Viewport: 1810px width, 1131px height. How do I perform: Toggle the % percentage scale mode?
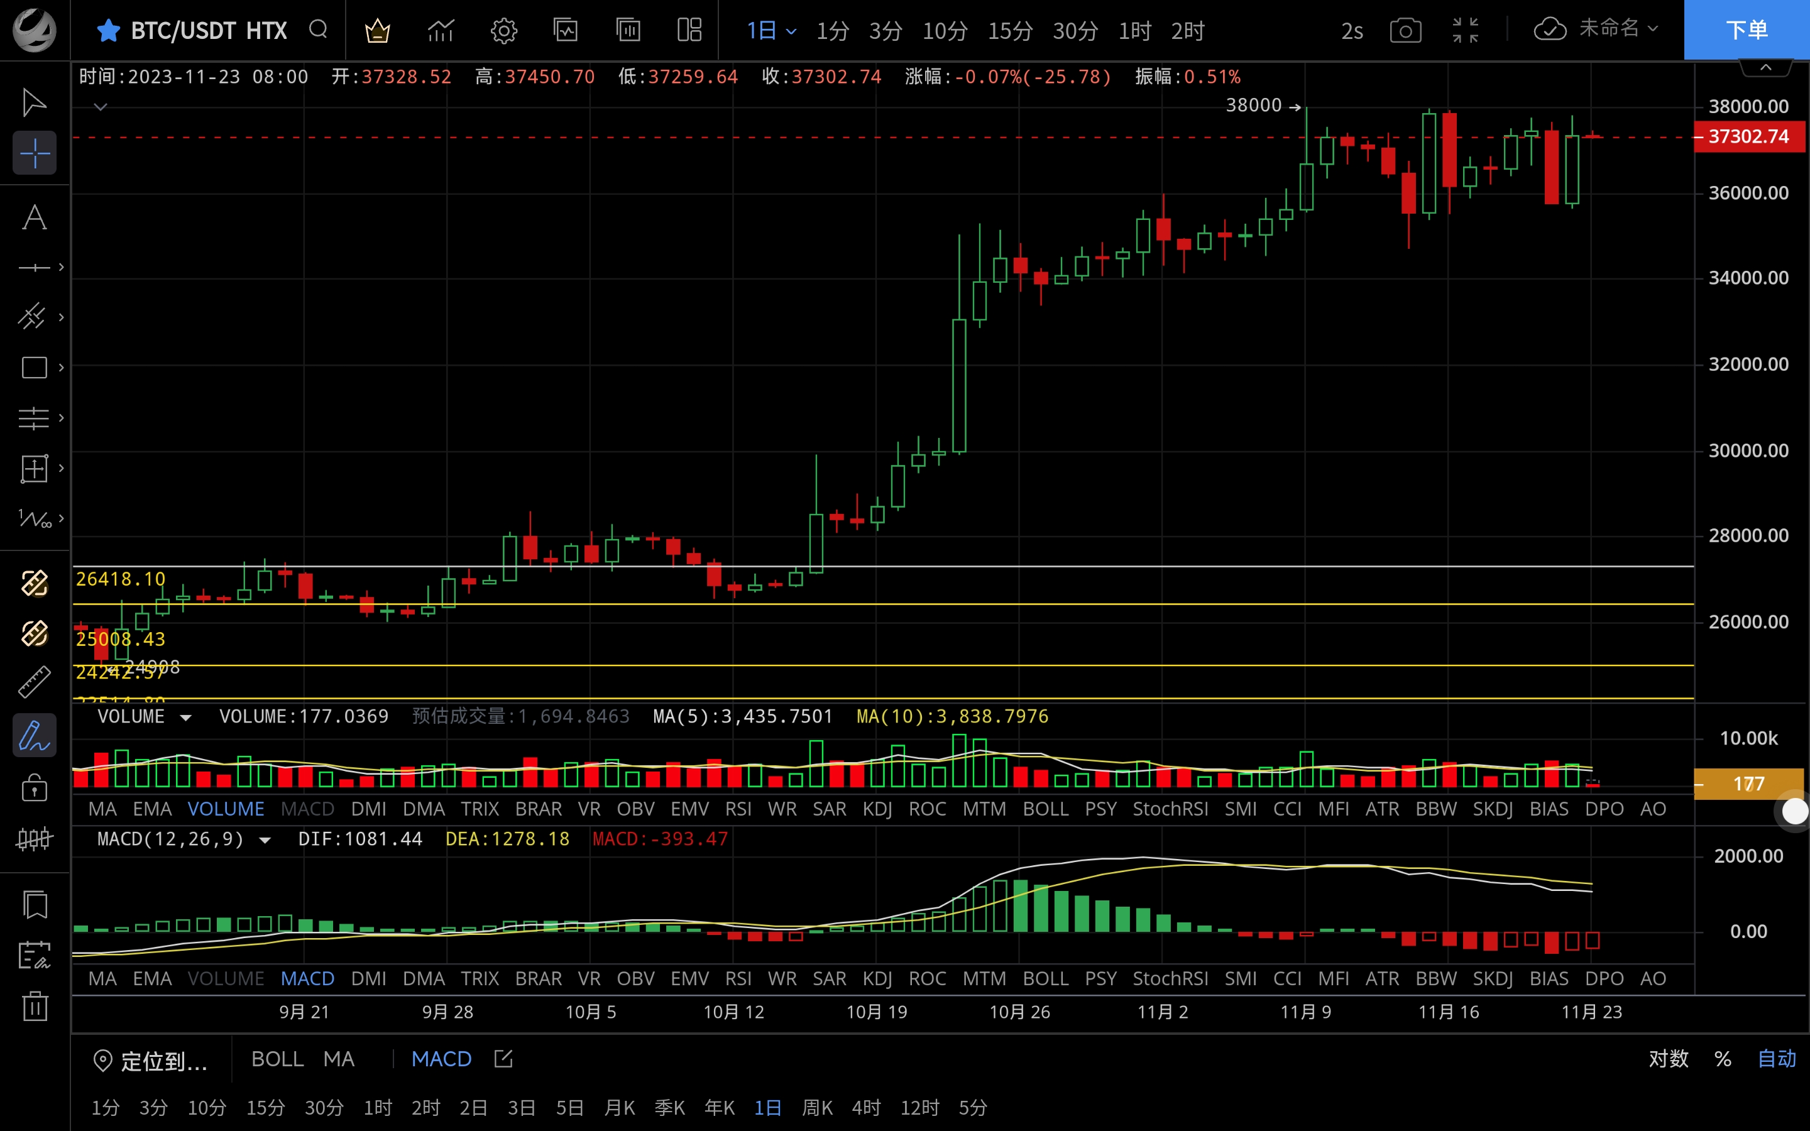1723,1059
